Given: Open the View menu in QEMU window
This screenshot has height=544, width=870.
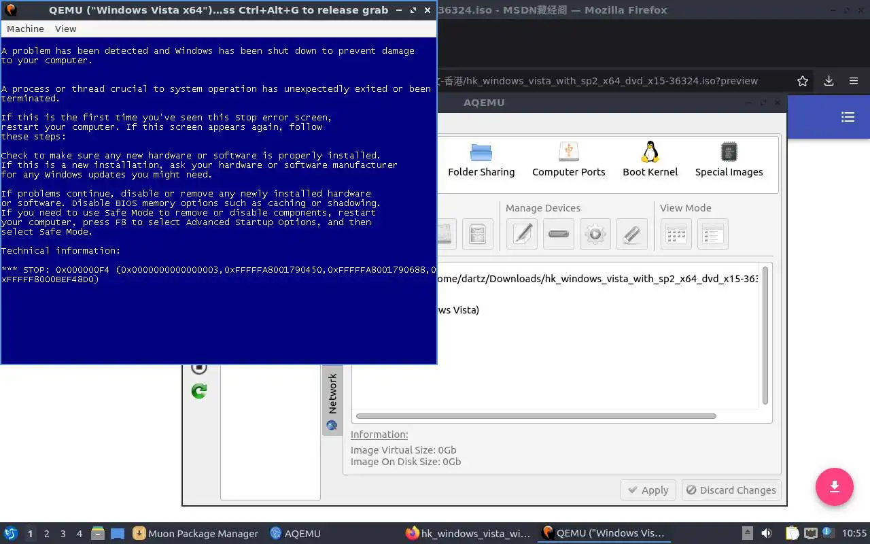Looking at the screenshot, I should pyautogui.click(x=65, y=29).
